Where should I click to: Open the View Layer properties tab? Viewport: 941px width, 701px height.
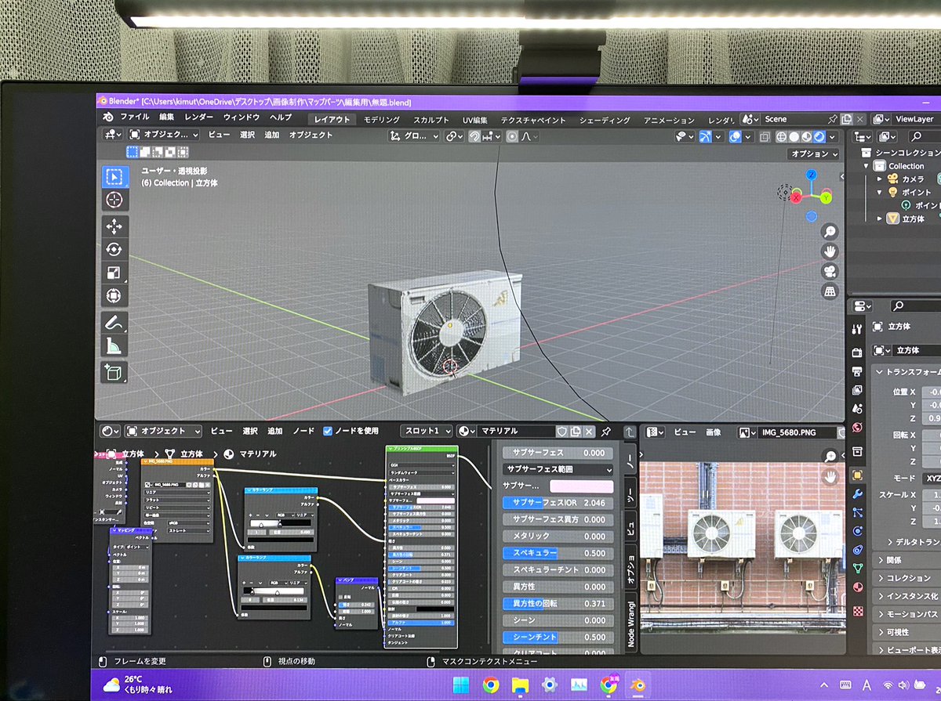pyautogui.click(x=857, y=390)
